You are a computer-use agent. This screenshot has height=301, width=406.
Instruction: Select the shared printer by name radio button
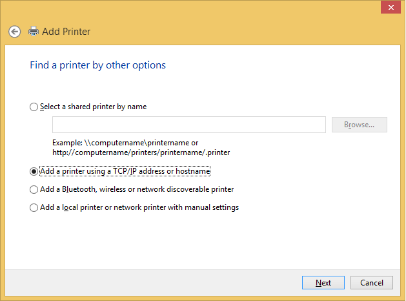[34, 107]
